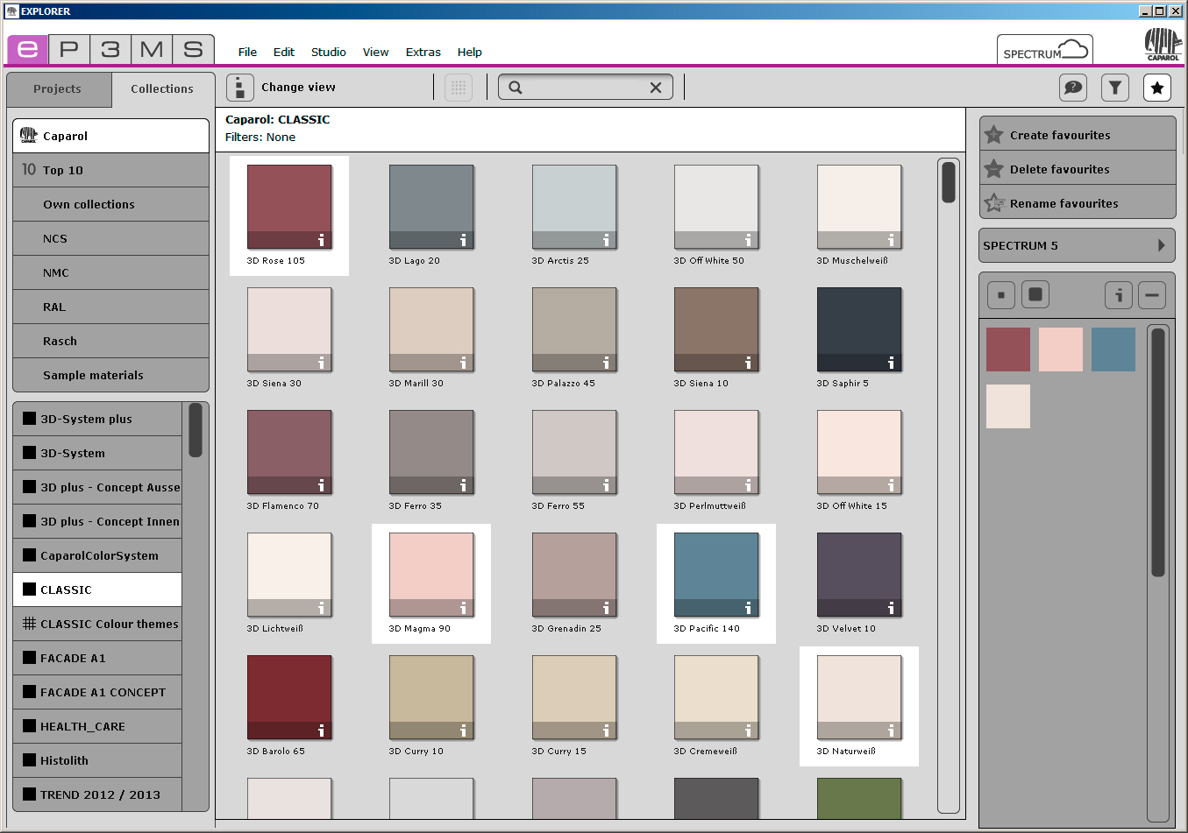The height and width of the screenshot is (833, 1188).
Task: Pick the 3D Naturweiß swatch
Action: point(859,697)
